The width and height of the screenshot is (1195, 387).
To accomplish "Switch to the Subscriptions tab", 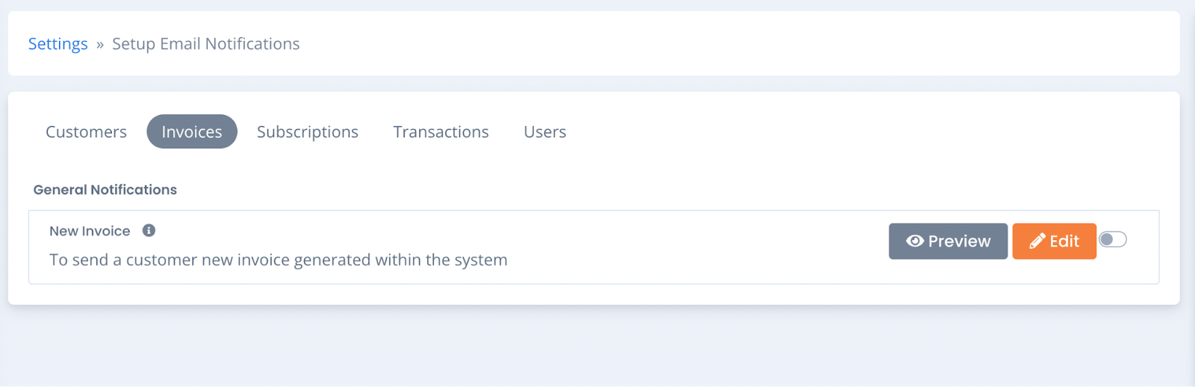I will [x=308, y=131].
